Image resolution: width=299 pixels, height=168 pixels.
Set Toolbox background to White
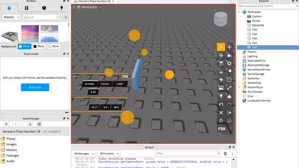[x=24, y=46]
